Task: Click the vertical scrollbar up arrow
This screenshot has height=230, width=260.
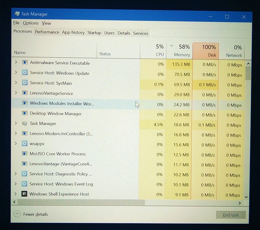Action: (248, 64)
